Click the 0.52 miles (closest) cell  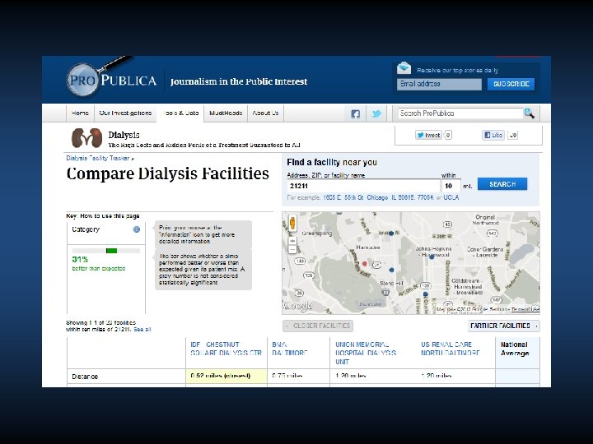point(226,376)
